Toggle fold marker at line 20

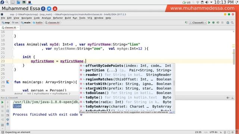pyautogui.click(x=13, y=49)
